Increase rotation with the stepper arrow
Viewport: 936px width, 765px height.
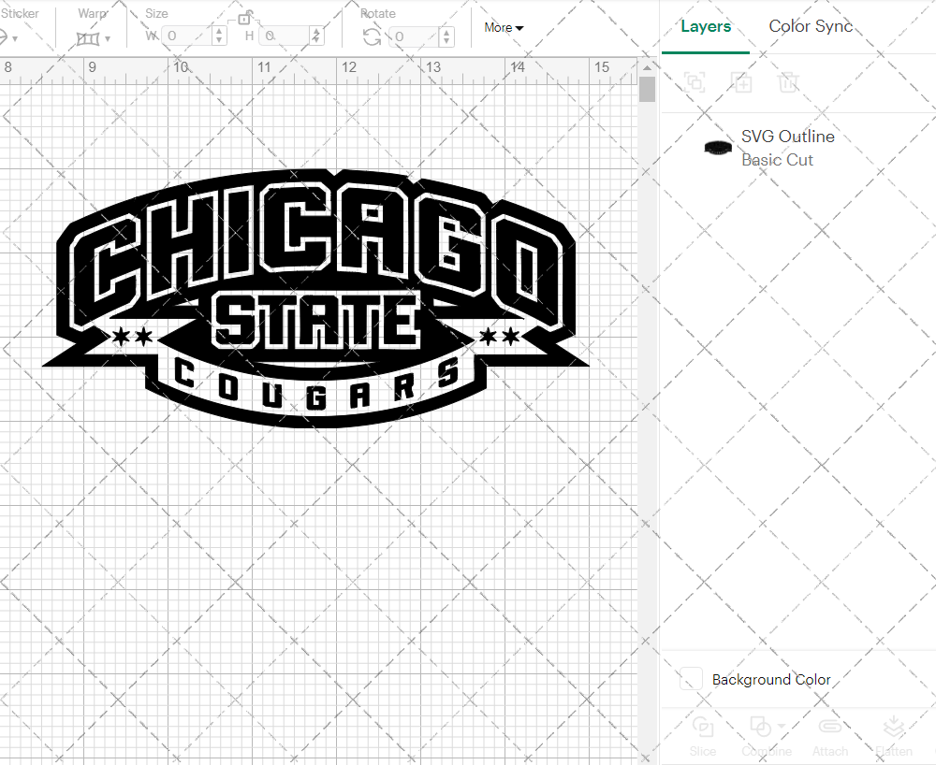tap(446, 32)
